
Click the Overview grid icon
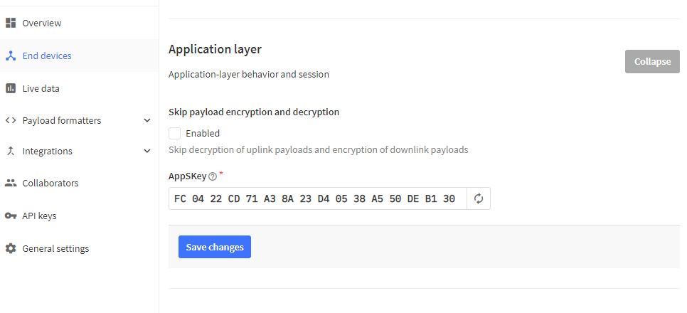point(11,23)
